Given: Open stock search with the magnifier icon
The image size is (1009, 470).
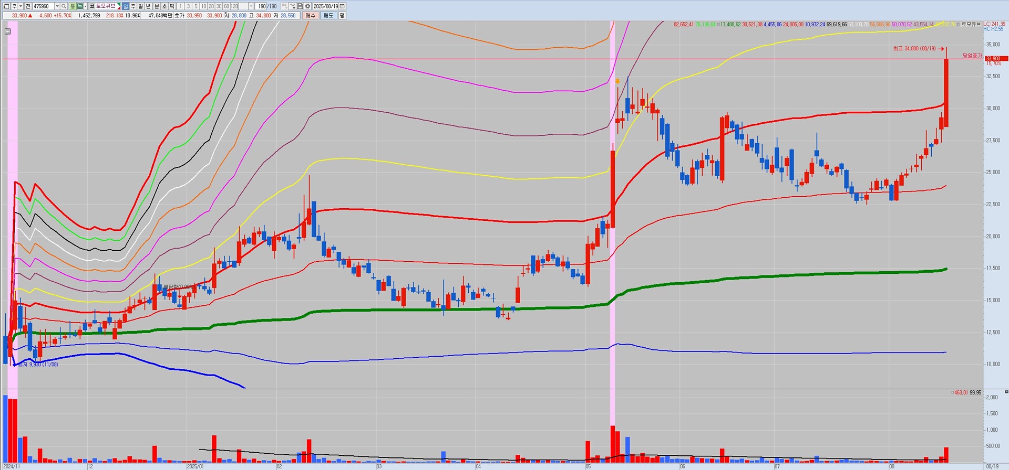Looking at the screenshot, I should click(64, 6).
